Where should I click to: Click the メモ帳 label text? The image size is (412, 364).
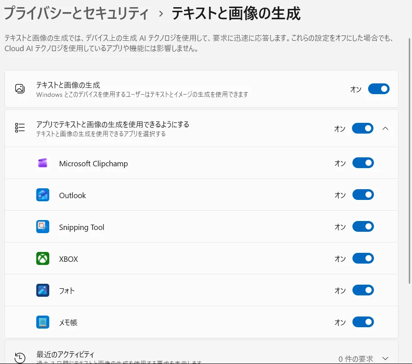click(69, 323)
